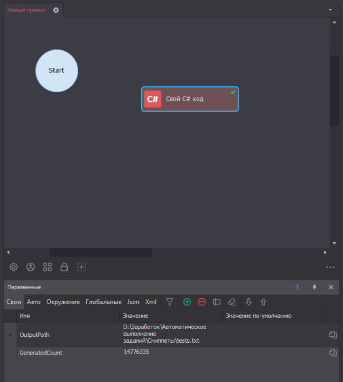The width and height of the screenshot is (343, 382).
Task: Select the GeneratedCount variable name
Action: (41, 353)
